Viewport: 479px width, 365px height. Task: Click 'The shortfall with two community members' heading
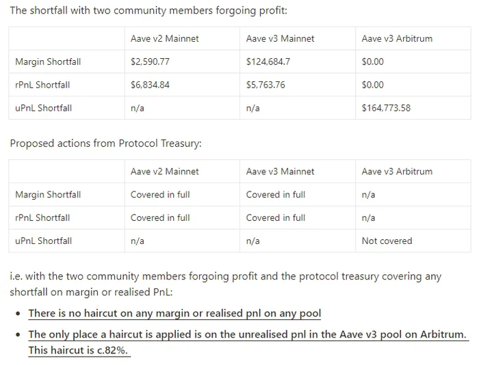click(148, 10)
